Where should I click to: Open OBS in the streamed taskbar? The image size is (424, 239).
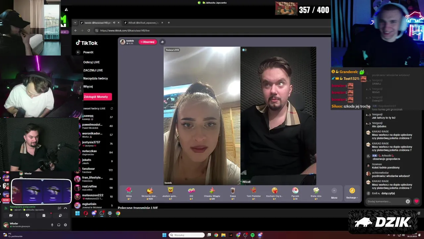102,213
